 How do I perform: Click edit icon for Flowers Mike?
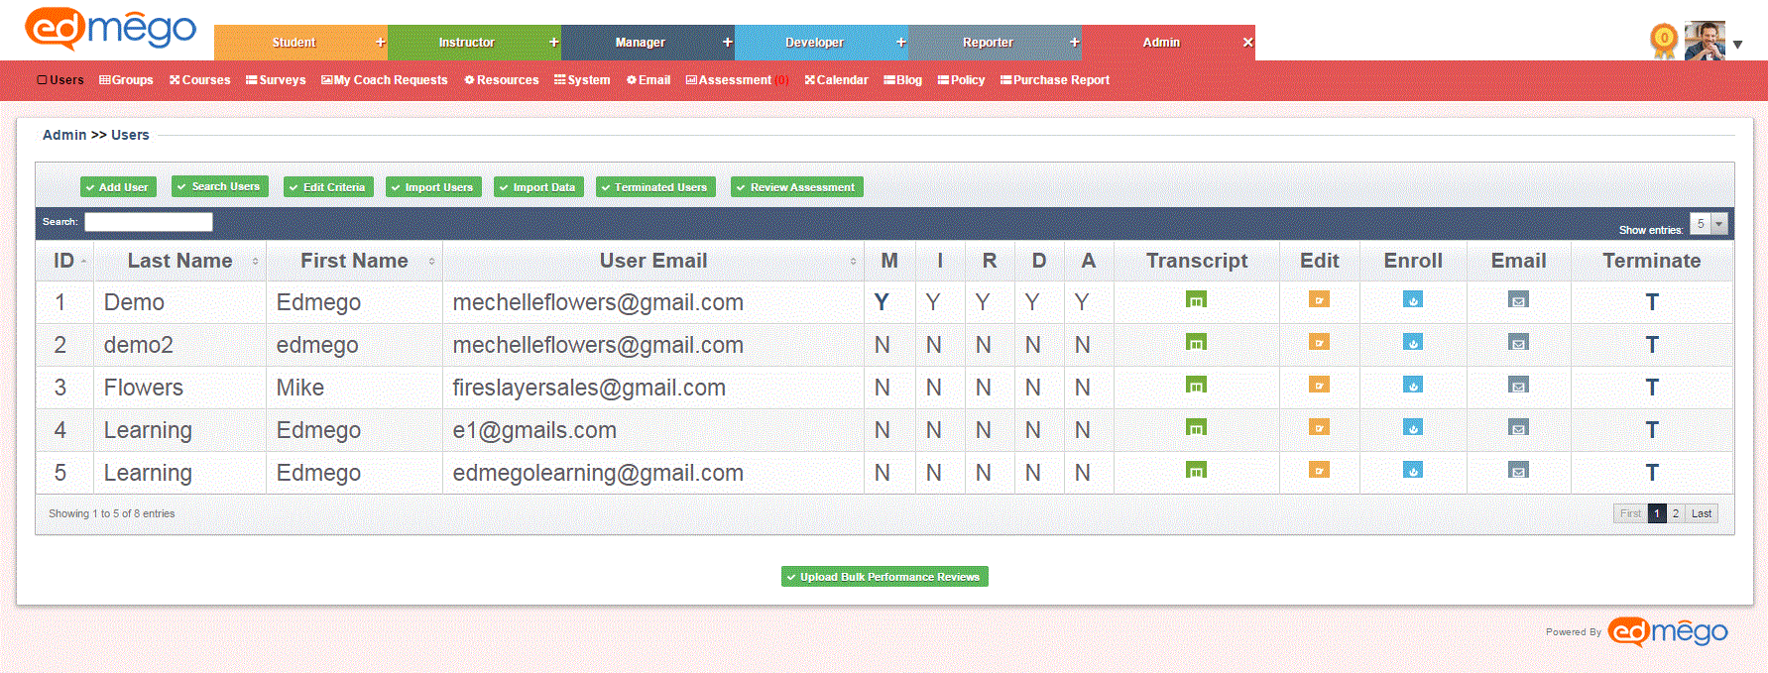click(x=1319, y=385)
